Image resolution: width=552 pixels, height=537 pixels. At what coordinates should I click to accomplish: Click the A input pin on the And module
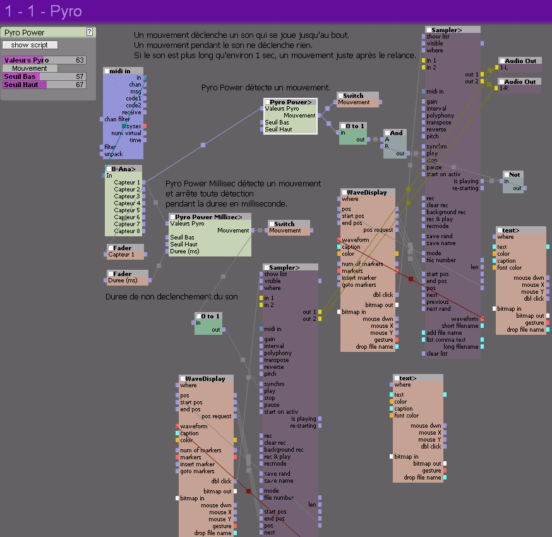[x=383, y=140]
